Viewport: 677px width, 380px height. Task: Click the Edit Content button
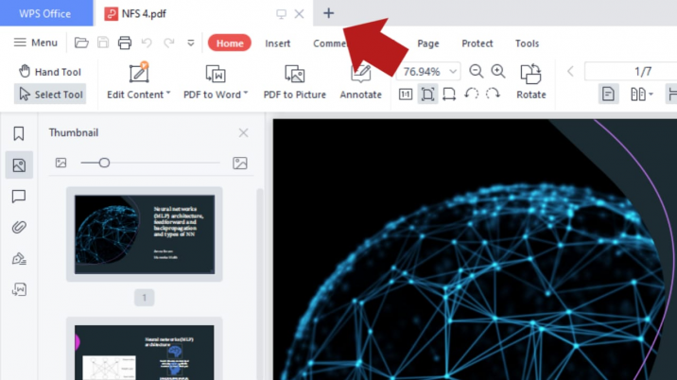139,81
